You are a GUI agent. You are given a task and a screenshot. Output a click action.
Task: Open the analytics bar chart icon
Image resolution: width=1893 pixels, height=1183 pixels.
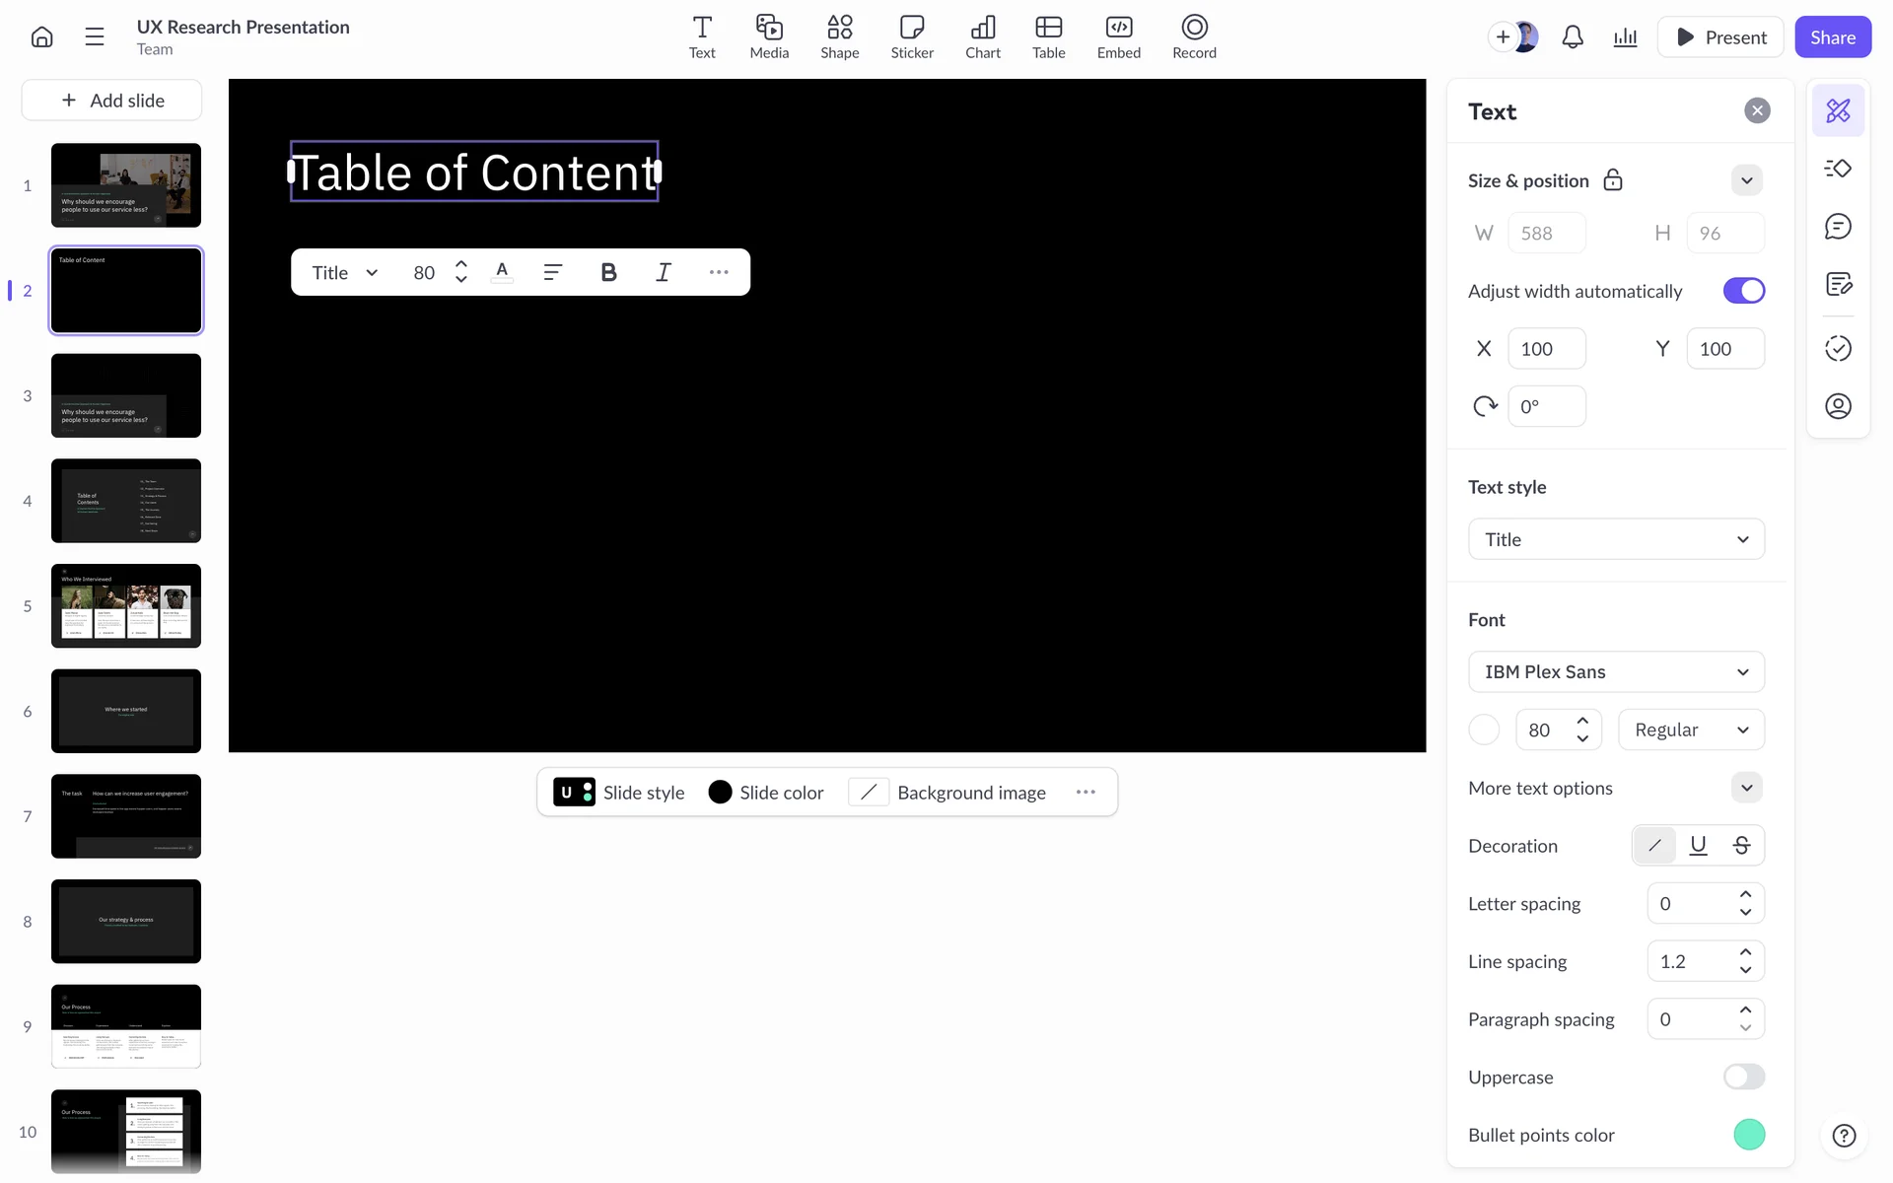(1625, 37)
